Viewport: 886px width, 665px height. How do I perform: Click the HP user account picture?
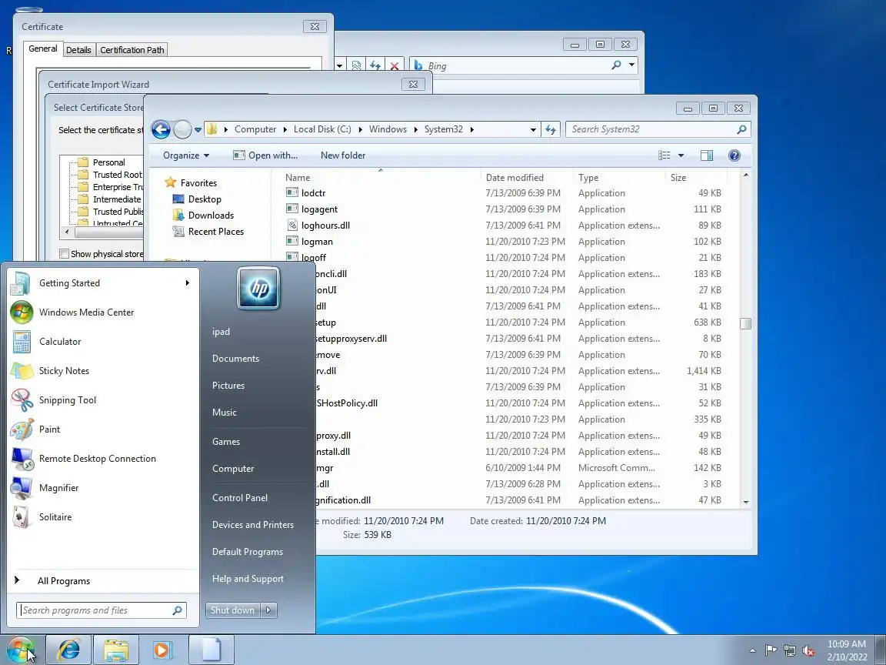coord(258,289)
